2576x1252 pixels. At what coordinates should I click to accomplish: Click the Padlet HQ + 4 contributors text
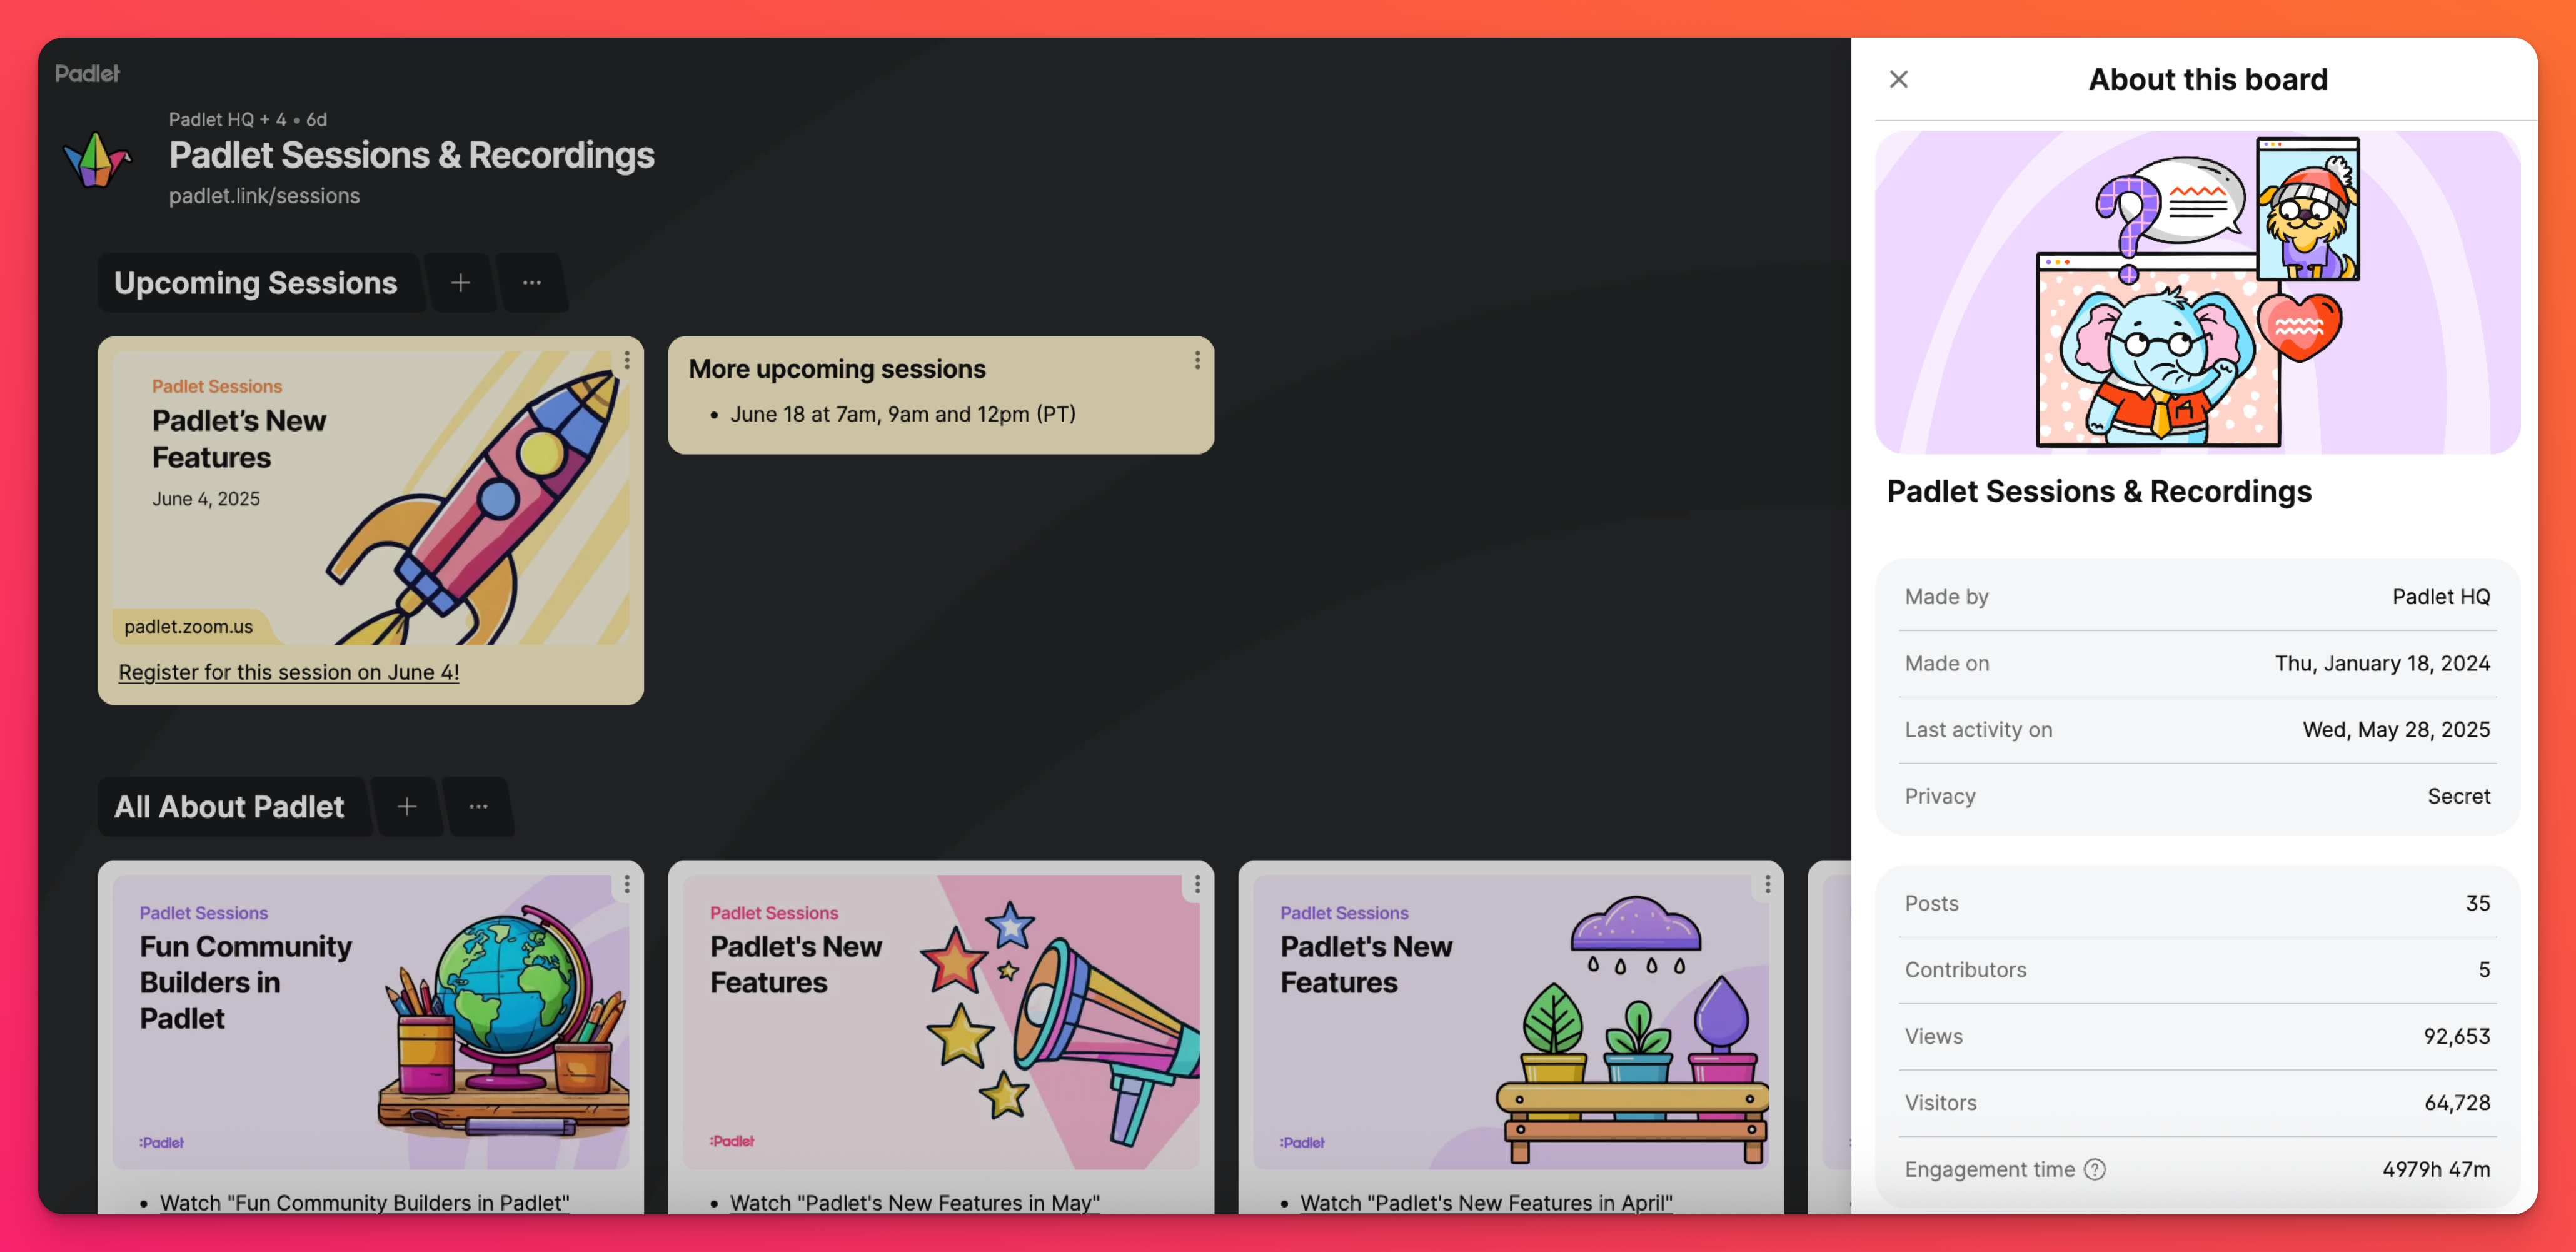228,119
